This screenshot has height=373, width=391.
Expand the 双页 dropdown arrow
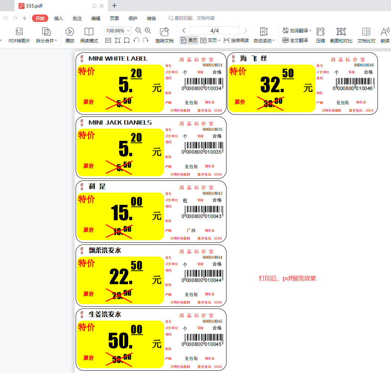coord(219,41)
